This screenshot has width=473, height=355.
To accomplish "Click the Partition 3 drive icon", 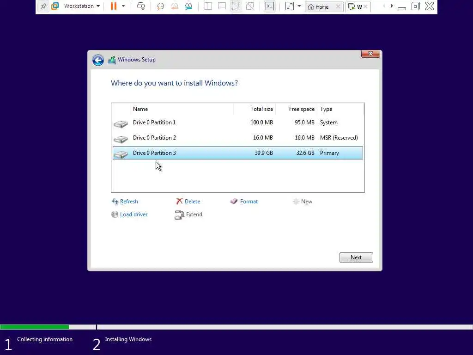I will click(x=121, y=154).
